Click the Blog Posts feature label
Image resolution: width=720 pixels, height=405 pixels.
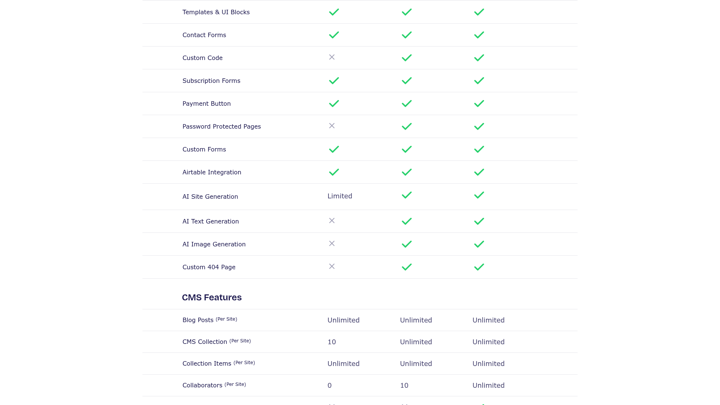pyautogui.click(x=198, y=320)
